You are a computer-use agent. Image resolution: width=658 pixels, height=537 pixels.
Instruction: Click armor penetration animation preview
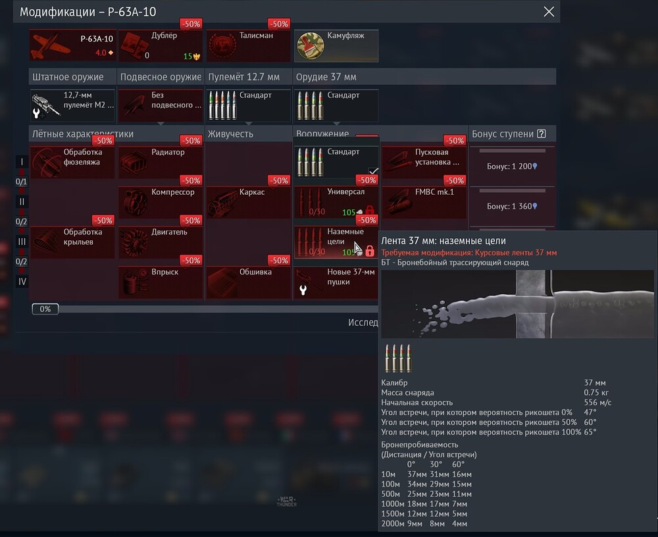[517, 304]
